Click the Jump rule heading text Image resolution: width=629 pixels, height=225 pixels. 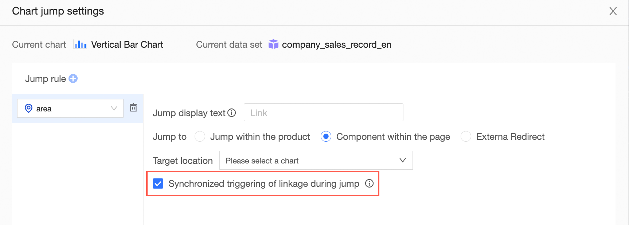(46, 79)
